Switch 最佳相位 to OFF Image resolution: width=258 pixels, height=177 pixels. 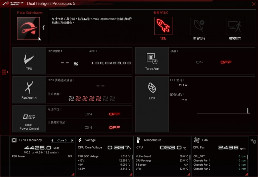tap(115, 114)
